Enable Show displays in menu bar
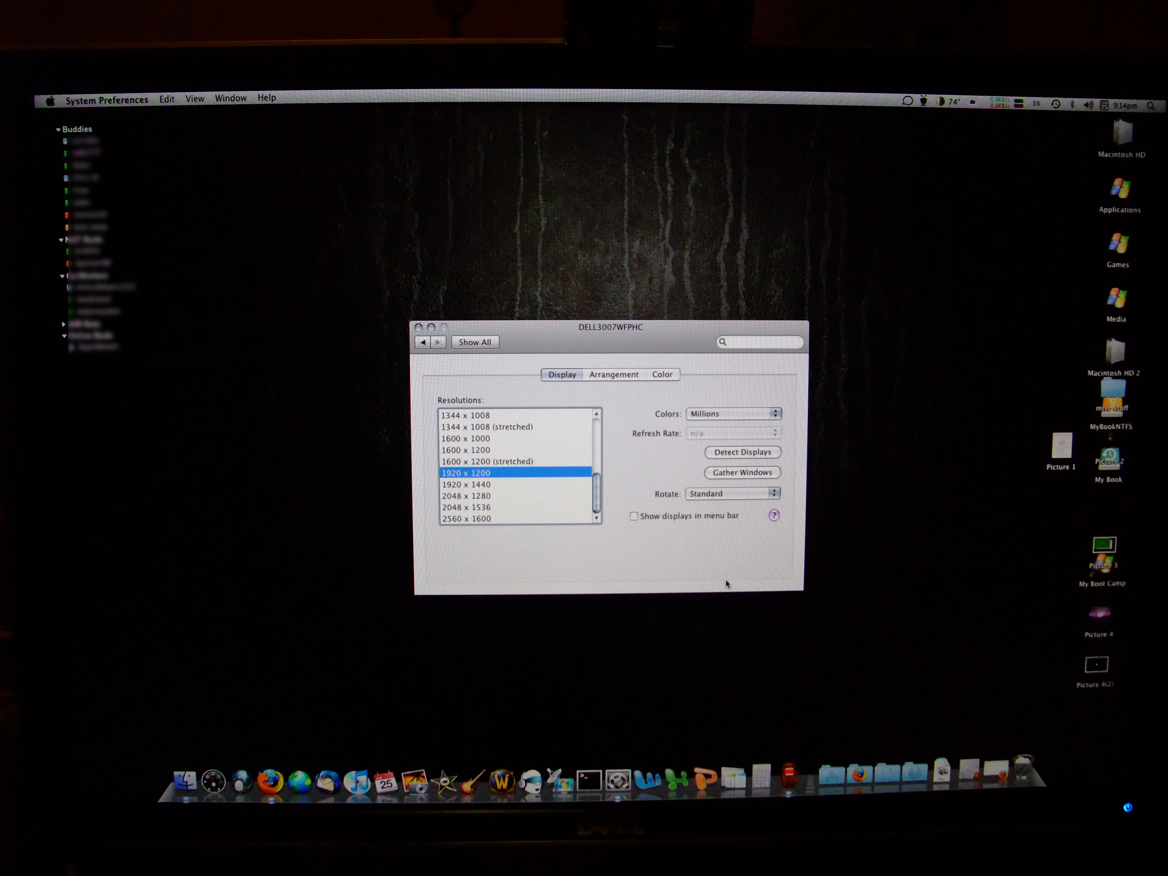This screenshot has height=876, width=1168. click(x=634, y=516)
